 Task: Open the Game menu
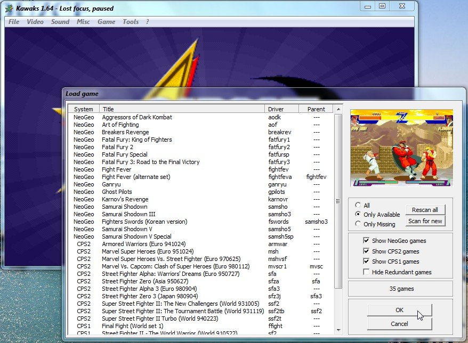pyautogui.click(x=106, y=22)
